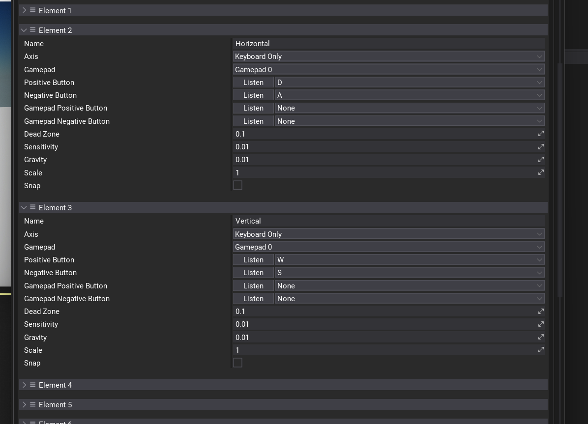Click the slider arrow icon for Element 2 Dead Zone
The width and height of the screenshot is (588, 424).
tap(541, 134)
